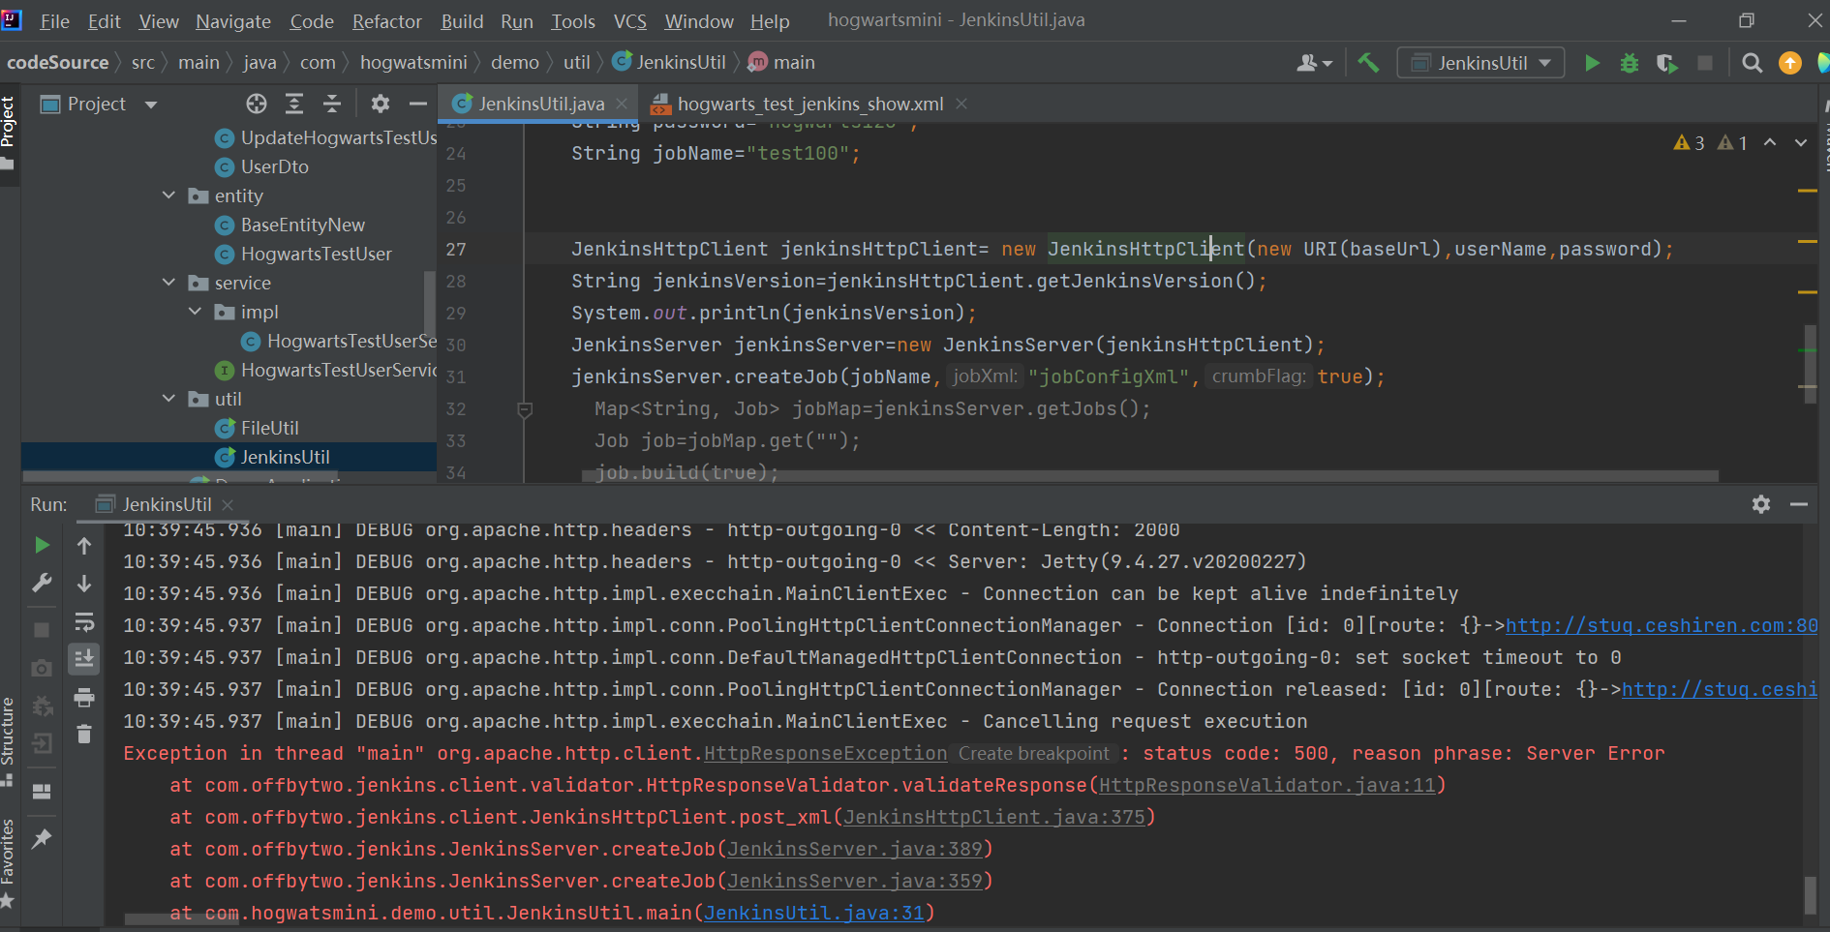Clear console with trash icon
The height and width of the screenshot is (932, 1830).
tap(84, 735)
